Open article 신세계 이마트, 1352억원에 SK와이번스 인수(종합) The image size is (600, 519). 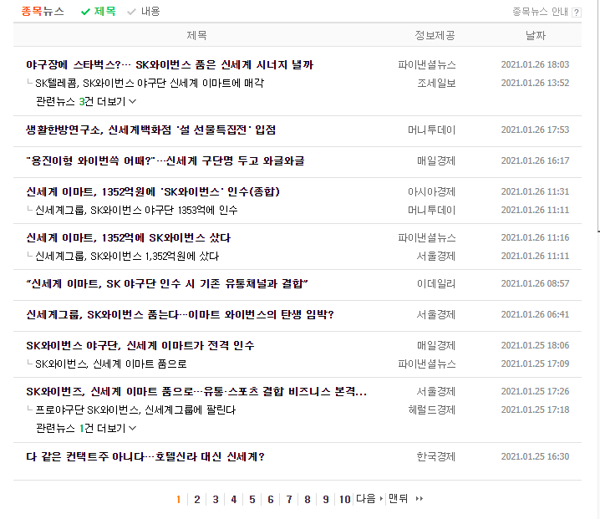pyautogui.click(x=153, y=191)
